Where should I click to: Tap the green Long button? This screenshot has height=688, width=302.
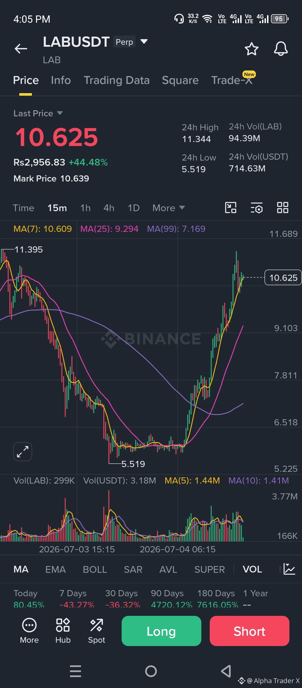click(x=161, y=631)
